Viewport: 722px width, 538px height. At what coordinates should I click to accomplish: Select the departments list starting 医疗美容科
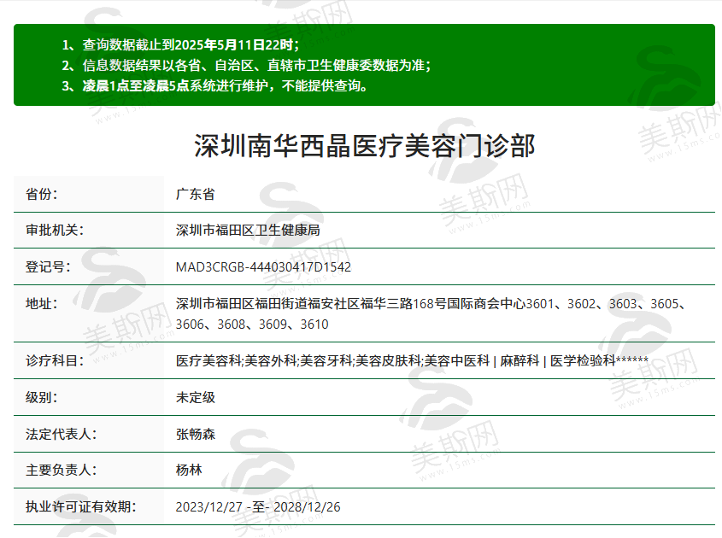[x=412, y=361]
